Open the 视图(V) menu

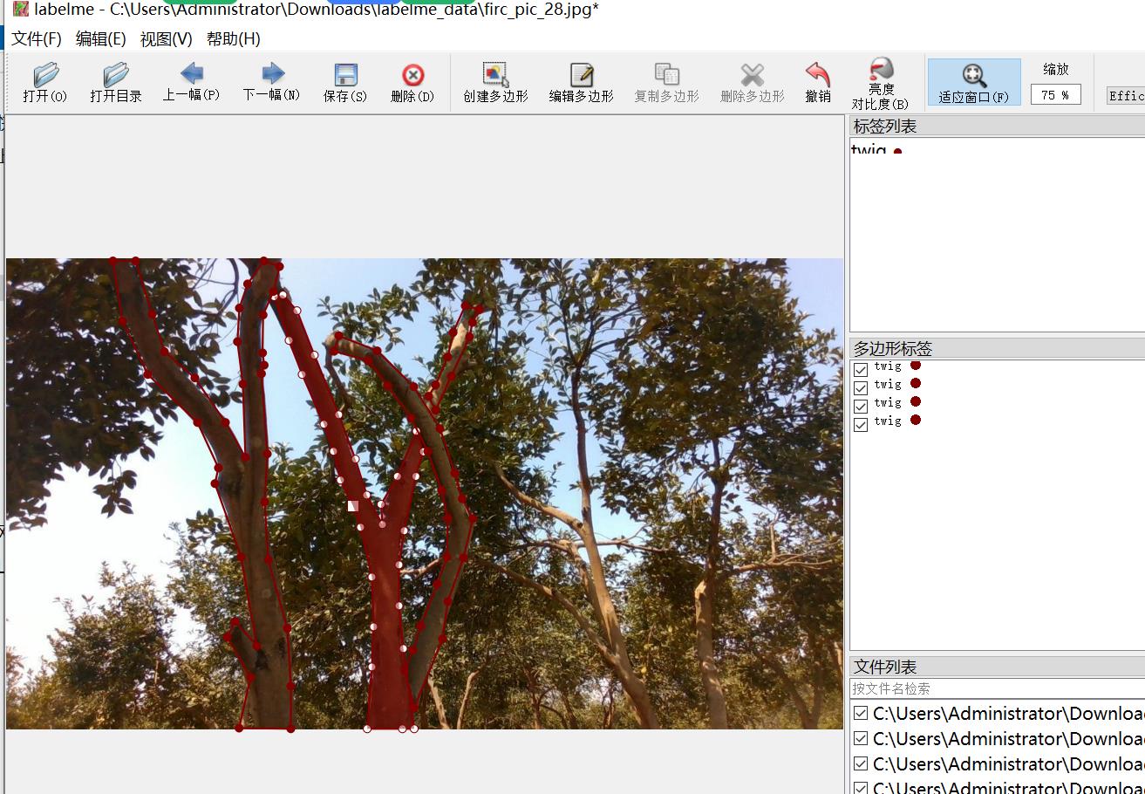[x=166, y=38]
